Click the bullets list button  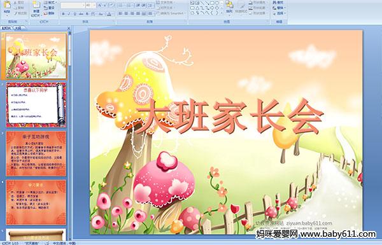pos(121,5)
